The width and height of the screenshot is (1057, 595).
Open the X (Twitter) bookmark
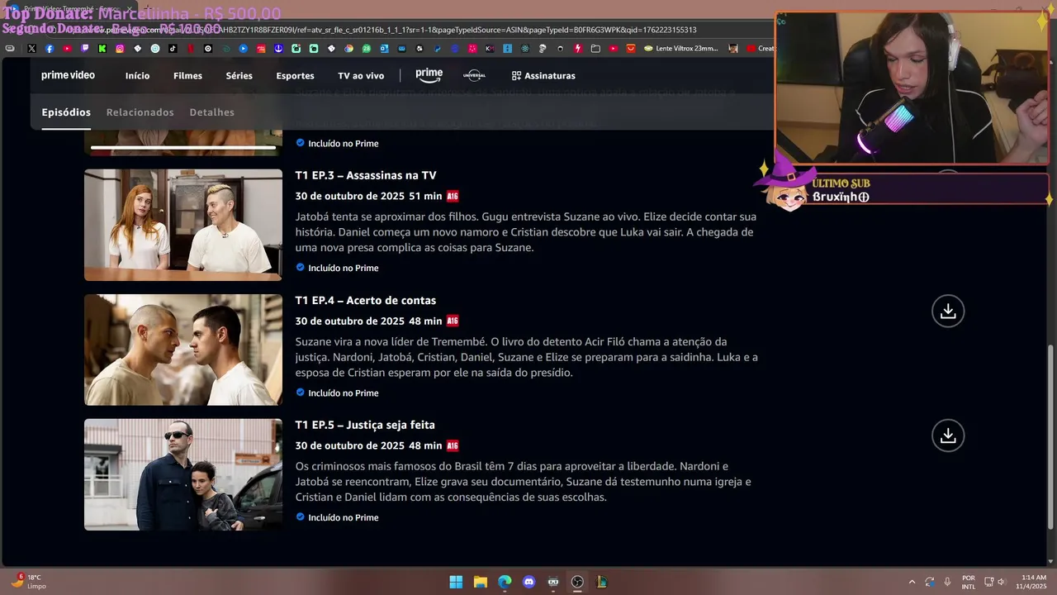[x=31, y=49]
